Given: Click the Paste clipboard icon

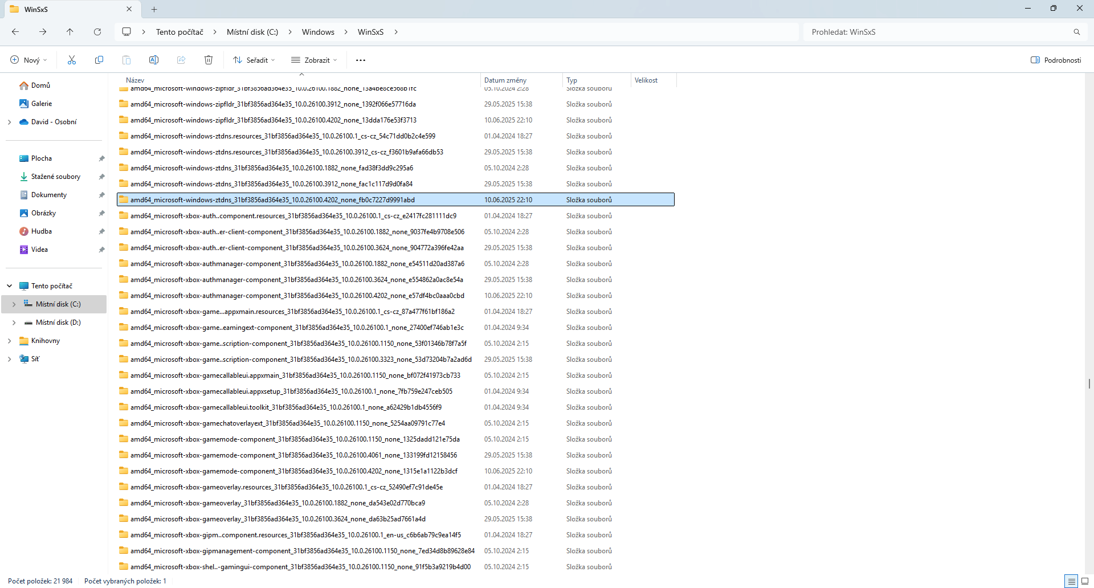Looking at the screenshot, I should click(126, 60).
